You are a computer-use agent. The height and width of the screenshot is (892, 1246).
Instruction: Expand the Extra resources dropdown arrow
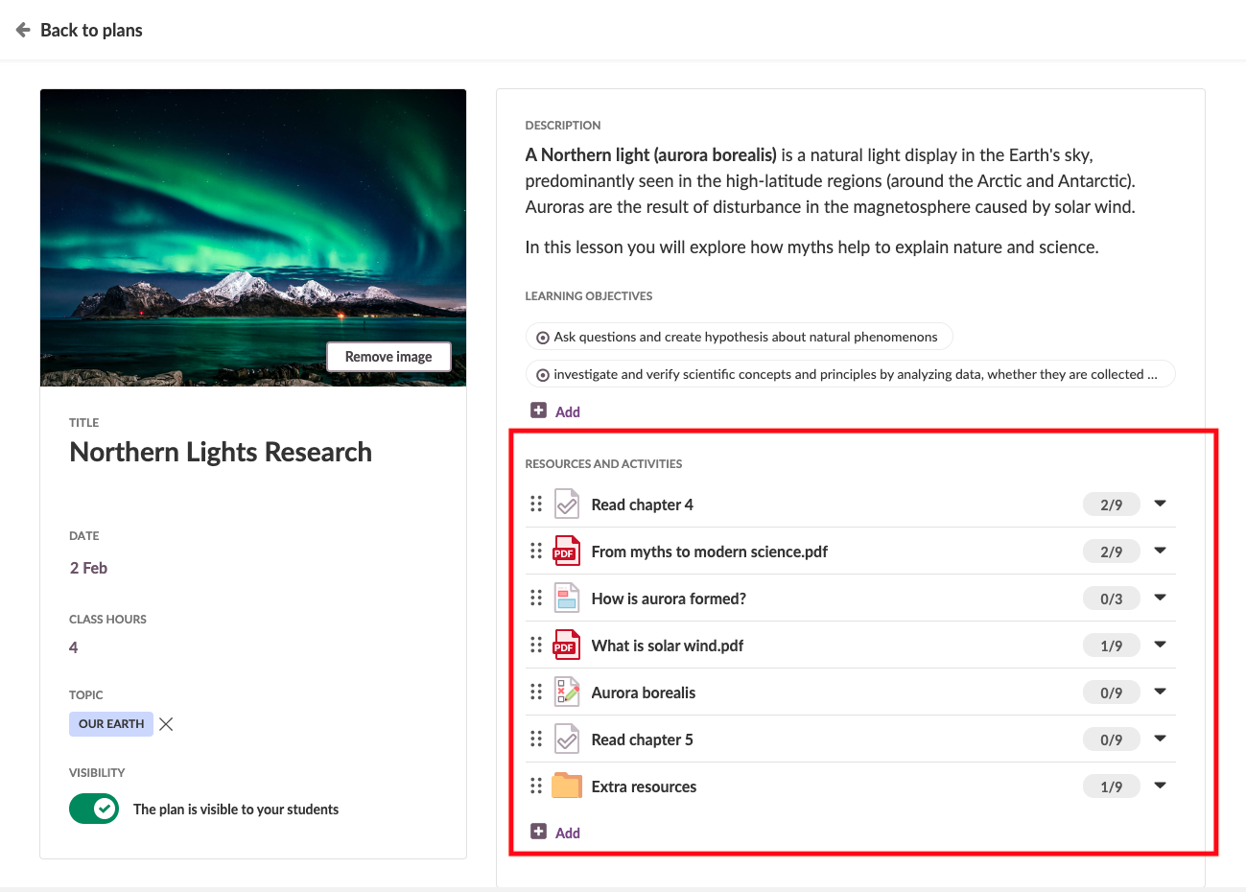[1160, 786]
